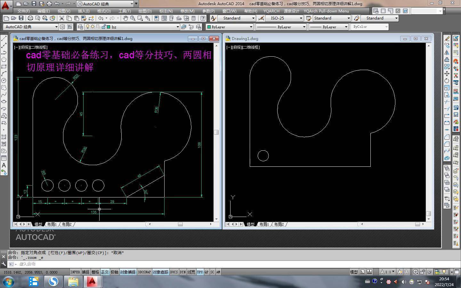Select the Multiline Text tool
The width and height of the screenshot is (461, 288).
4,165
